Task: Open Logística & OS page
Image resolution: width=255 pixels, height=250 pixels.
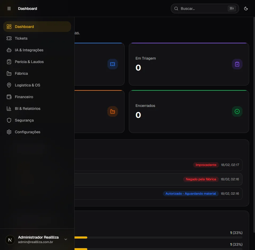Action: pos(37,85)
